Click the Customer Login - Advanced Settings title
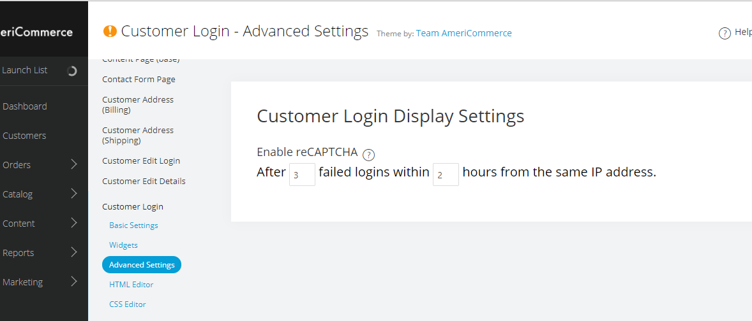The width and height of the screenshot is (752, 321). click(x=244, y=31)
